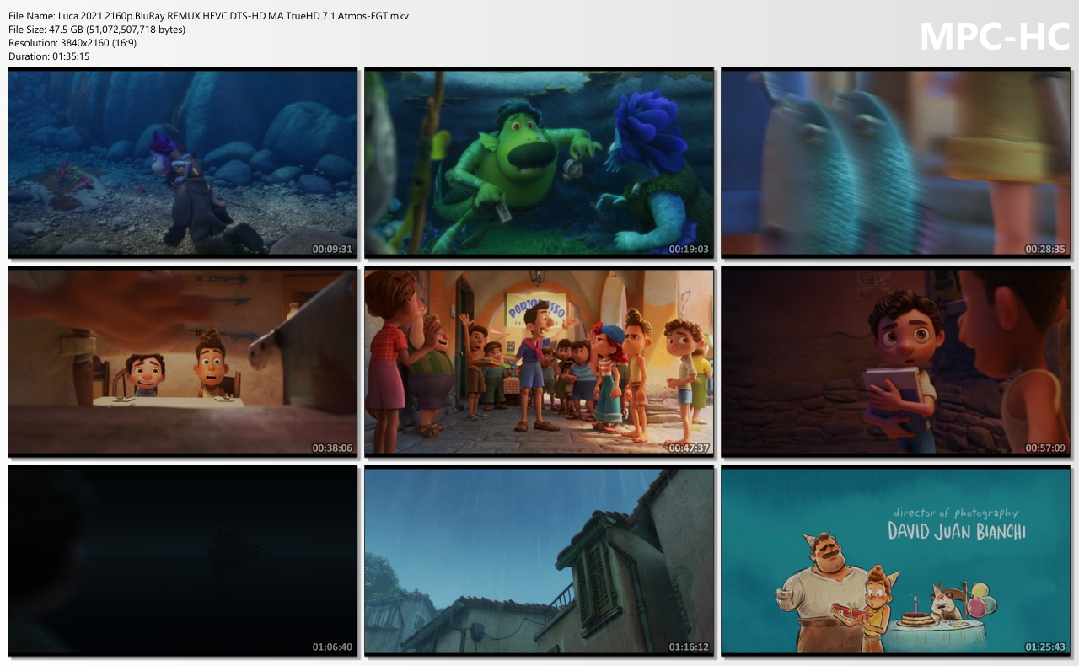Click the 00:57:09 timestamp label

1045,448
